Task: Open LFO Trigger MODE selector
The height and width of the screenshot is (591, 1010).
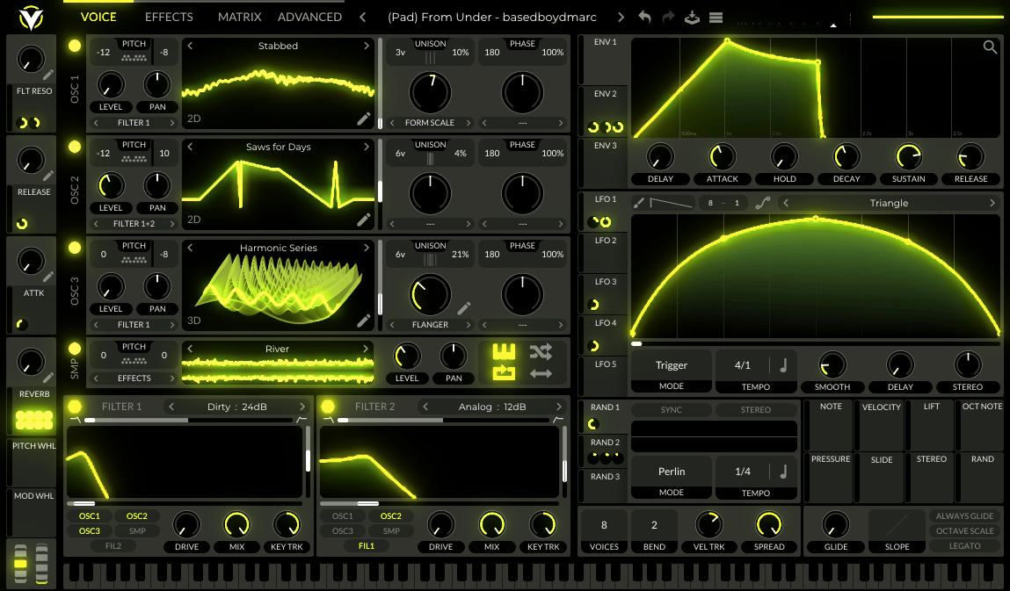Action: (672, 371)
